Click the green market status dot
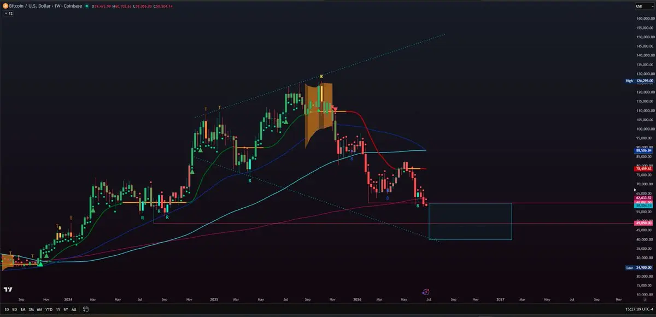 tap(87, 6)
